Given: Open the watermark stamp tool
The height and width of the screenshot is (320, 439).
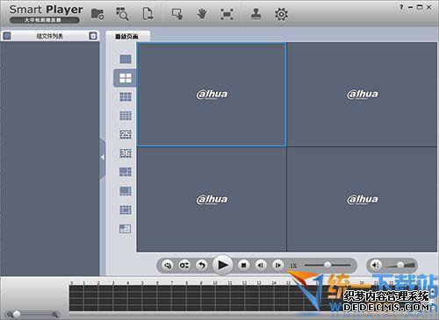Looking at the screenshot, I should (x=256, y=14).
